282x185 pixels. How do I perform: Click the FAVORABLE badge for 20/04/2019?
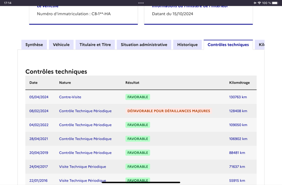tap(138, 153)
